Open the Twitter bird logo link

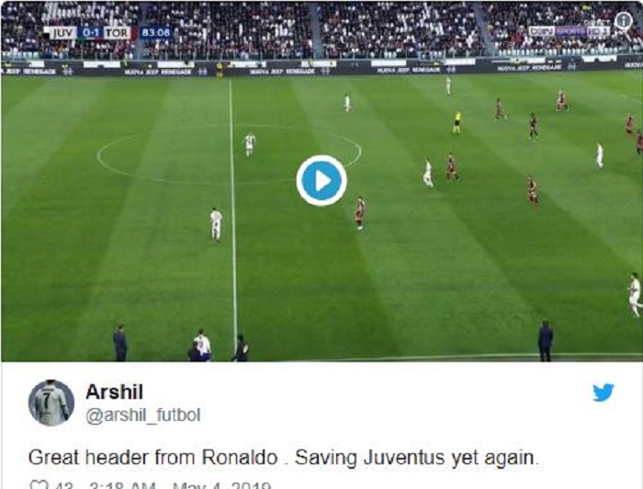point(603,392)
